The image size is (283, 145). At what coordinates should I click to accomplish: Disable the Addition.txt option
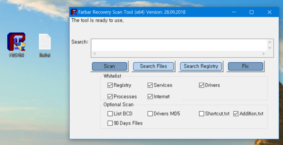pos(236,114)
